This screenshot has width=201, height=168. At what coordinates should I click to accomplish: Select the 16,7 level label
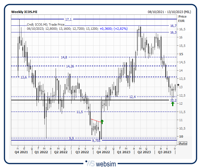173,26
